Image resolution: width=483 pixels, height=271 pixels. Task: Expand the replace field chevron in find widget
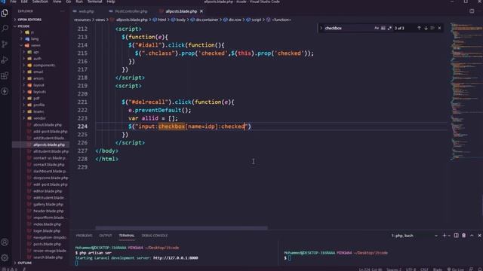pyautogui.click(x=321, y=28)
